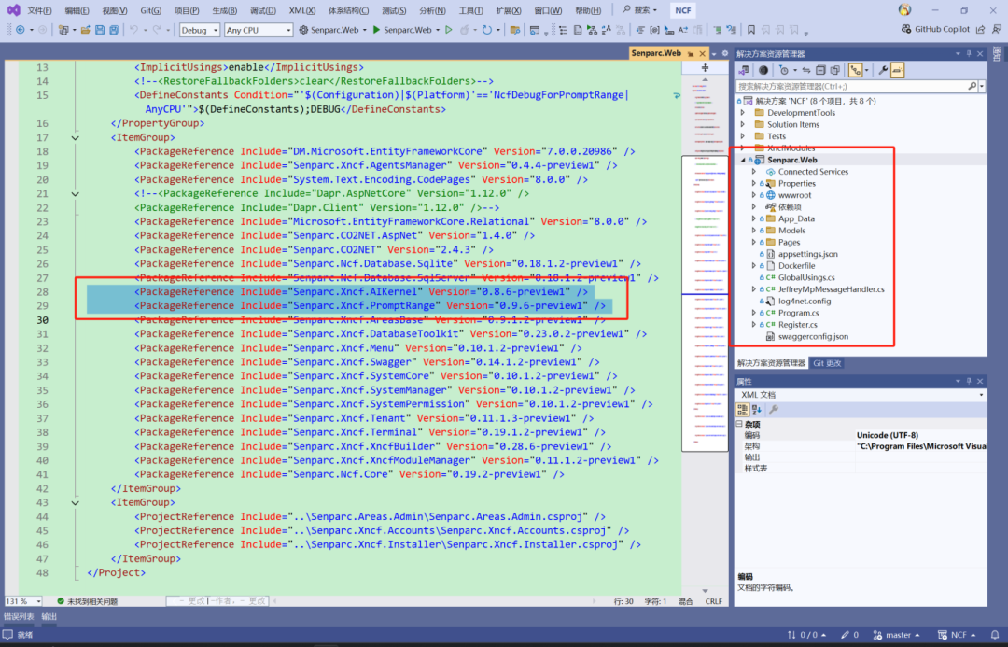Collapse the ItemGroup at line 17
This screenshot has height=647, width=1008.
click(76, 137)
